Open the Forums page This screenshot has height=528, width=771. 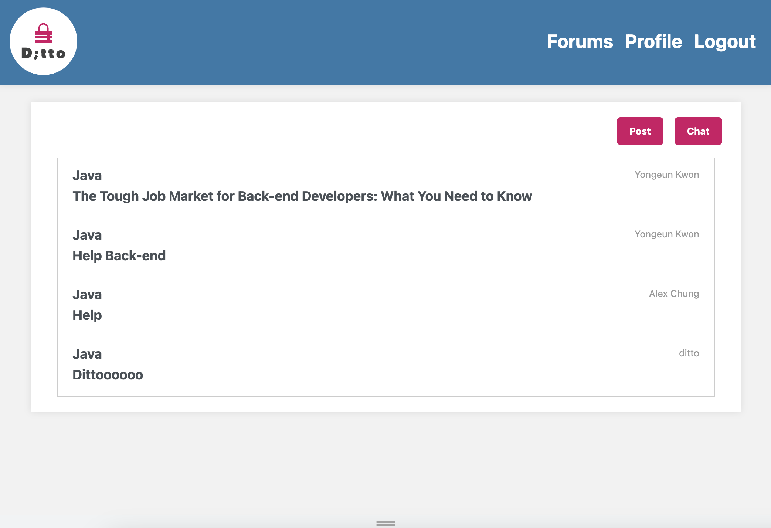(580, 42)
